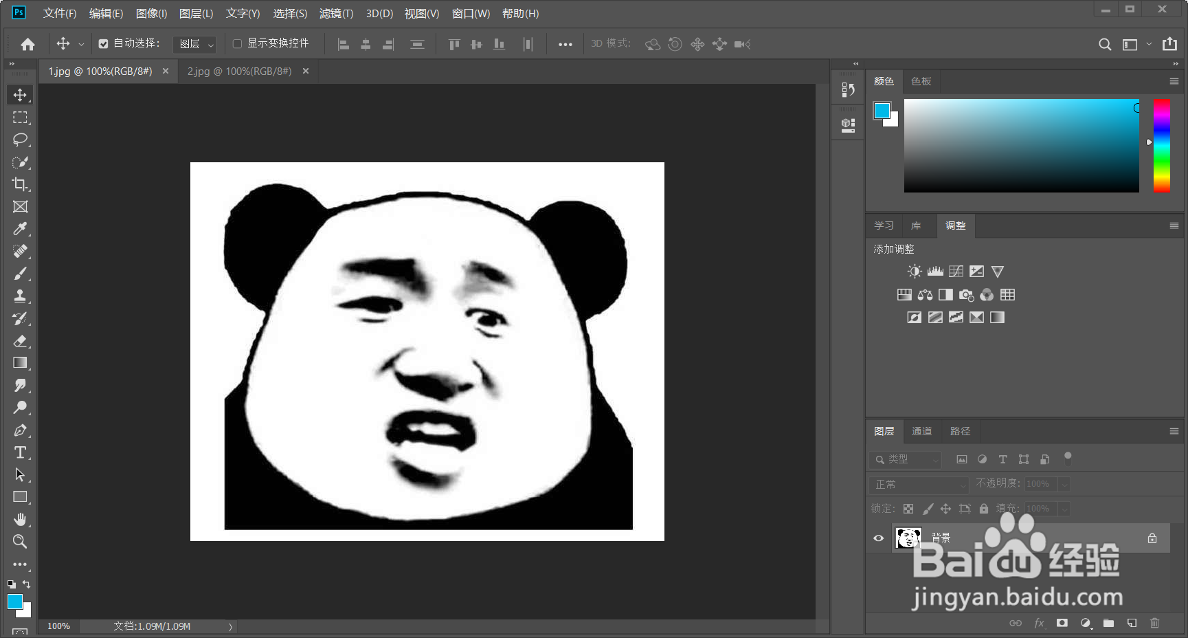Create a new layer with the page icon
The image size is (1188, 638).
click(x=1132, y=623)
